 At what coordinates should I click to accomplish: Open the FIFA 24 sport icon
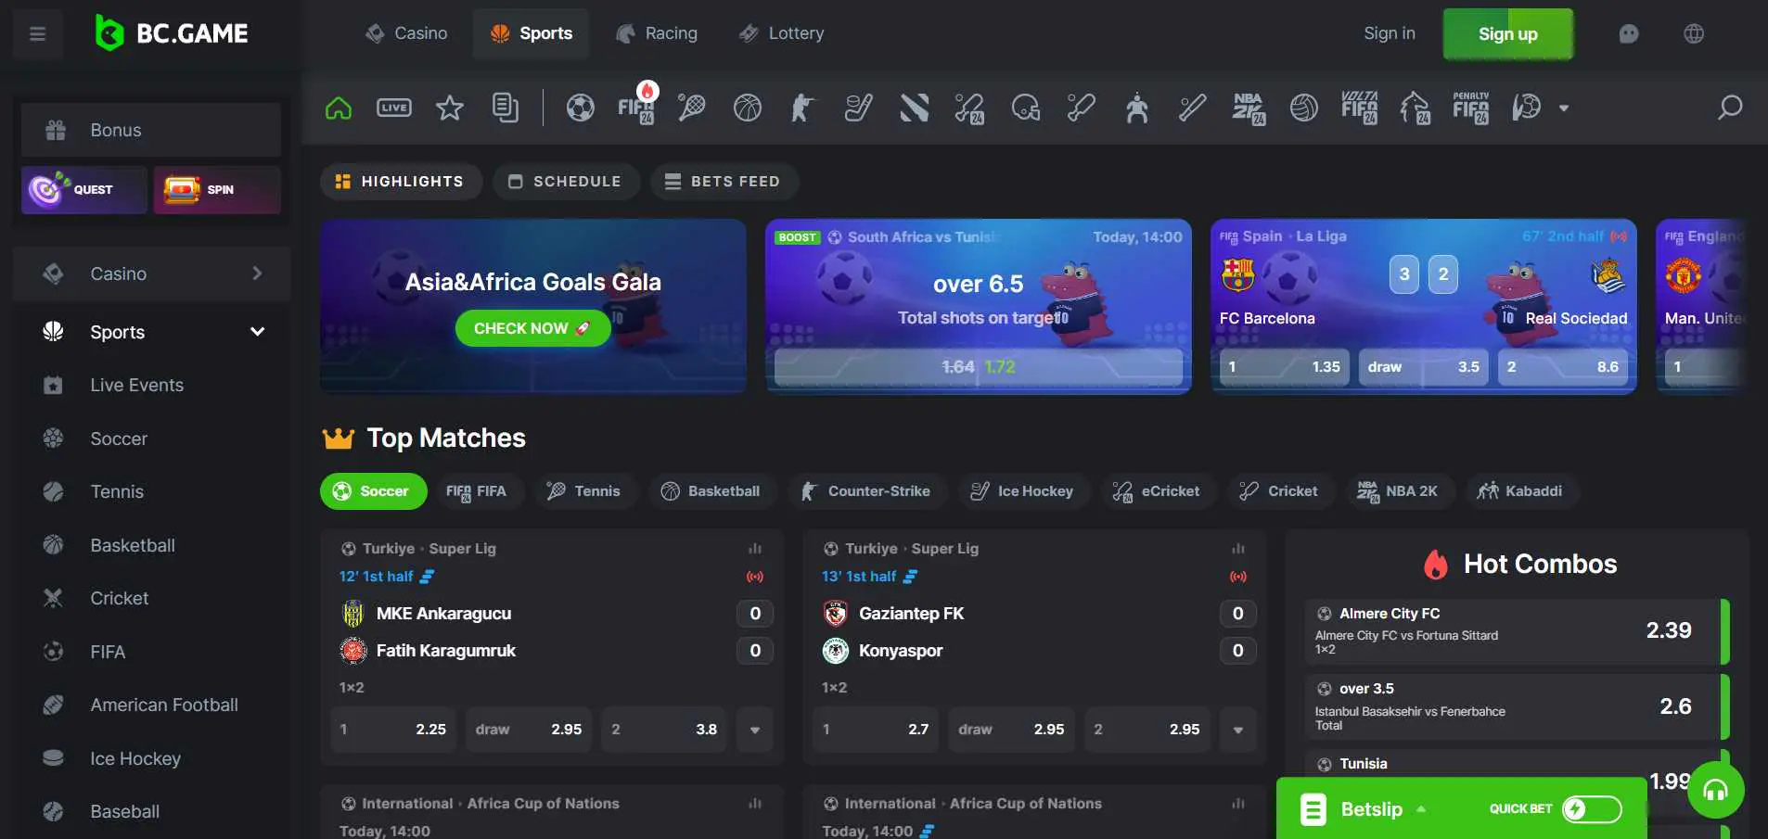click(x=636, y=108)
